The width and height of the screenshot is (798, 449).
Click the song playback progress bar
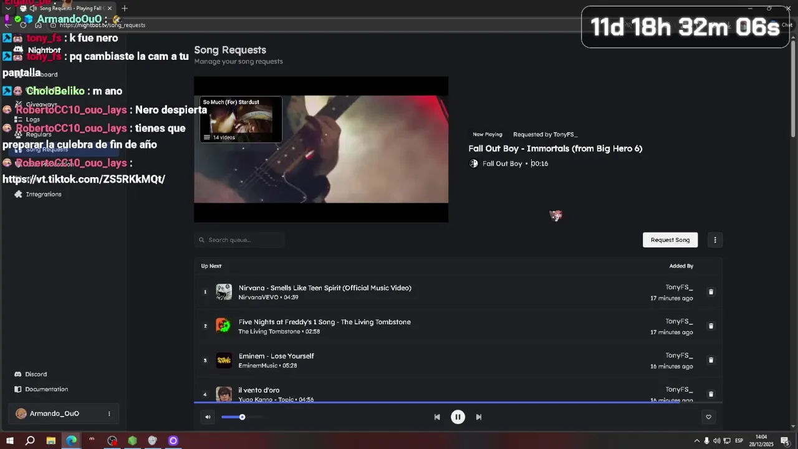pos(458,402)
